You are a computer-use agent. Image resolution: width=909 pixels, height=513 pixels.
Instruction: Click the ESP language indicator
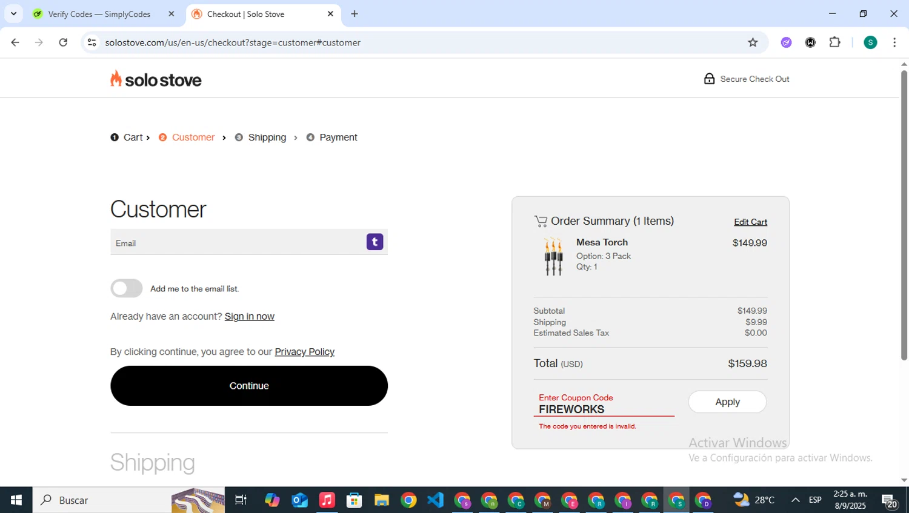coord(815,500)
